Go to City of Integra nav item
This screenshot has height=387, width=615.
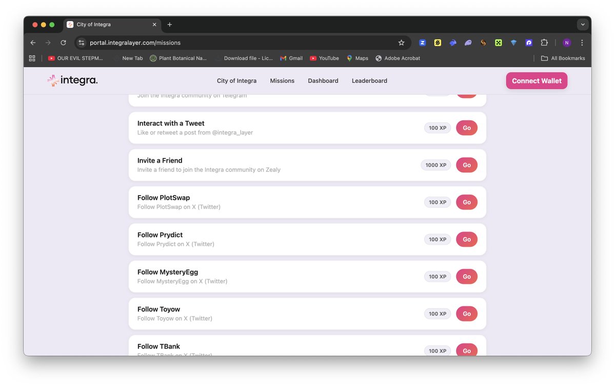click(236, 81)
